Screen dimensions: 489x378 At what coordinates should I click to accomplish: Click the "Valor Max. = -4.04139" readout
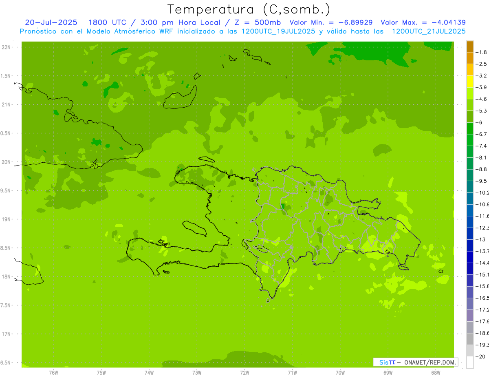[x=423, y=22]
